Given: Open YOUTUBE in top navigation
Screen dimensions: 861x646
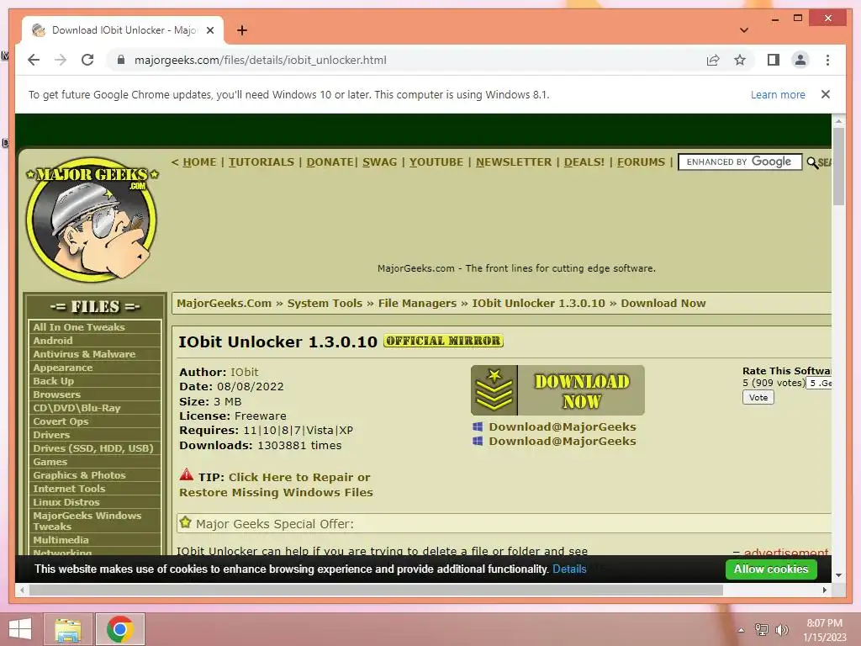Looking at the screenshot, I should pyautogui.click(x=436, y=162).
